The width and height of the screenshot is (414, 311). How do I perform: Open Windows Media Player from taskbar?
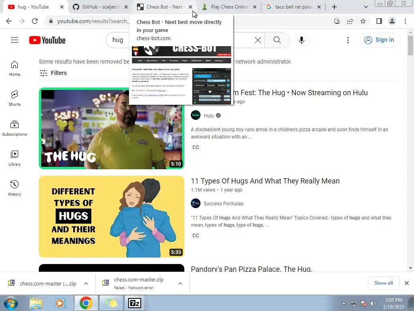pyautogui.click(x=60, y=303)
